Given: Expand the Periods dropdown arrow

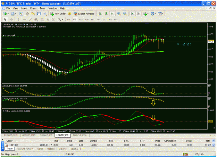Looking at the screenshot, I should pyautogui.click(x=155, y=14).
